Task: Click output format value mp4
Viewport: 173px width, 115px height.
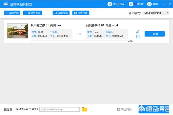Action: (96, 32)
